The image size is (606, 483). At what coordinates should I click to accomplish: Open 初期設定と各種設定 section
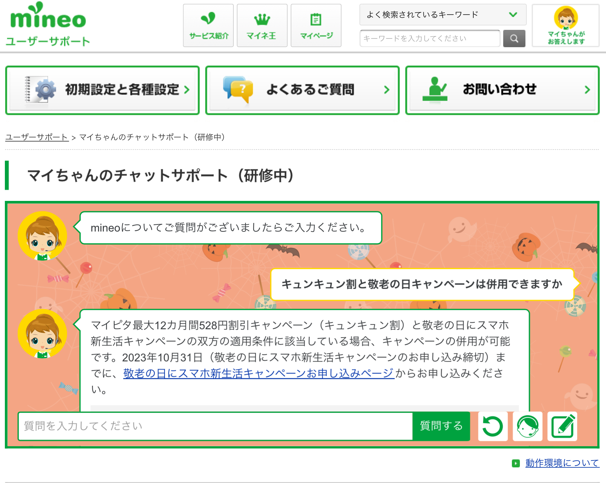point(102,90)
